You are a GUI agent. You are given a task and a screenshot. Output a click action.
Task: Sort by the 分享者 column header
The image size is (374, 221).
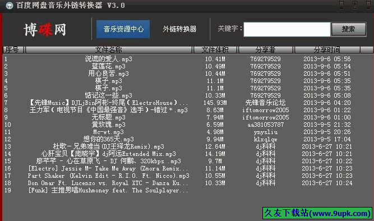click(x=265, y=50)
